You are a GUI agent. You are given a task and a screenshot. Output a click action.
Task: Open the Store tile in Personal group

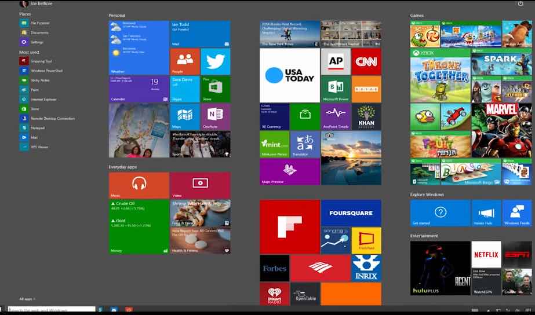point(216,89)
